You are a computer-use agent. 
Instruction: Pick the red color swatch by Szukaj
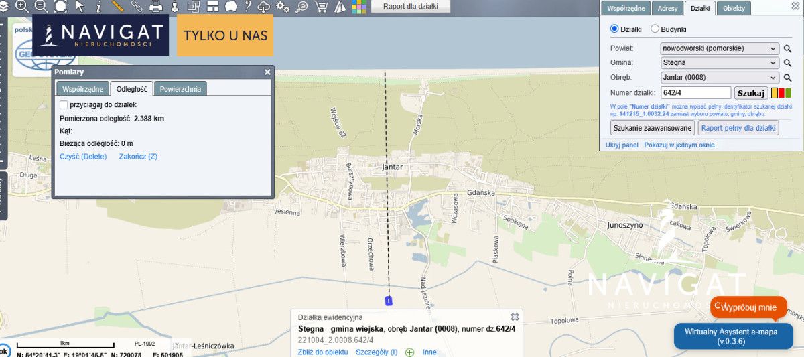click(x=781, y=93)
